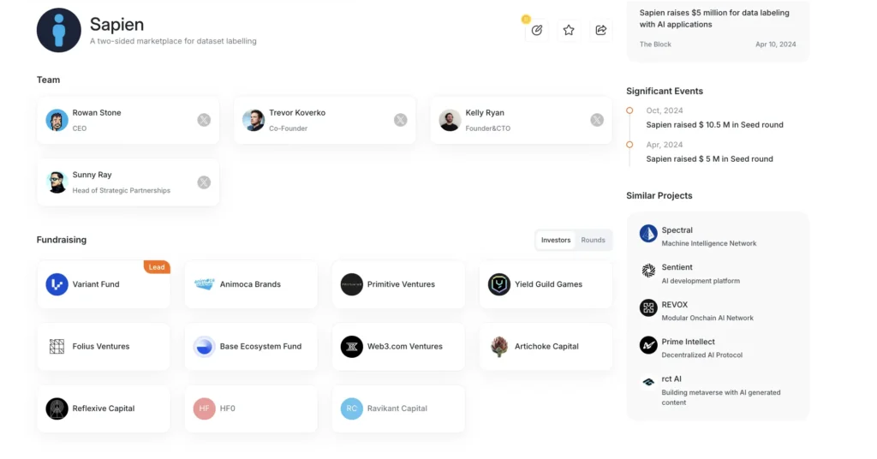This screenshot has width=877, height=459.
Task: Click the edit pencil icon near the header
Action: (537, 30)
